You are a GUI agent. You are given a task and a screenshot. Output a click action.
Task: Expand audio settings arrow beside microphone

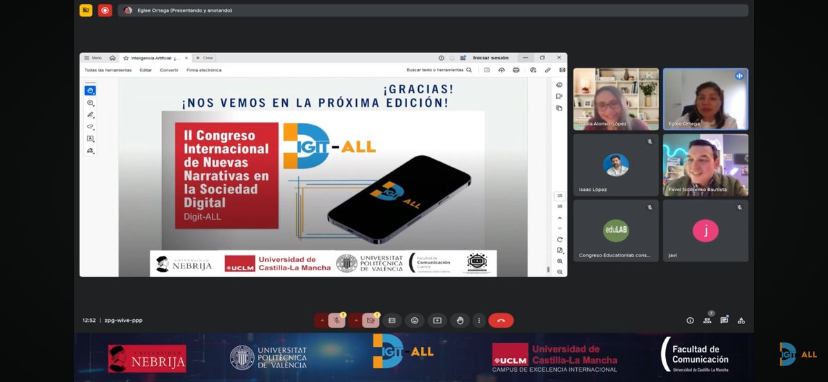[322, 320]
